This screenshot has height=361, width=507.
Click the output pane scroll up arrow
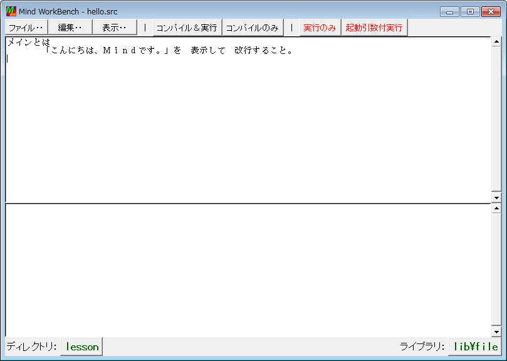(496, 208)
